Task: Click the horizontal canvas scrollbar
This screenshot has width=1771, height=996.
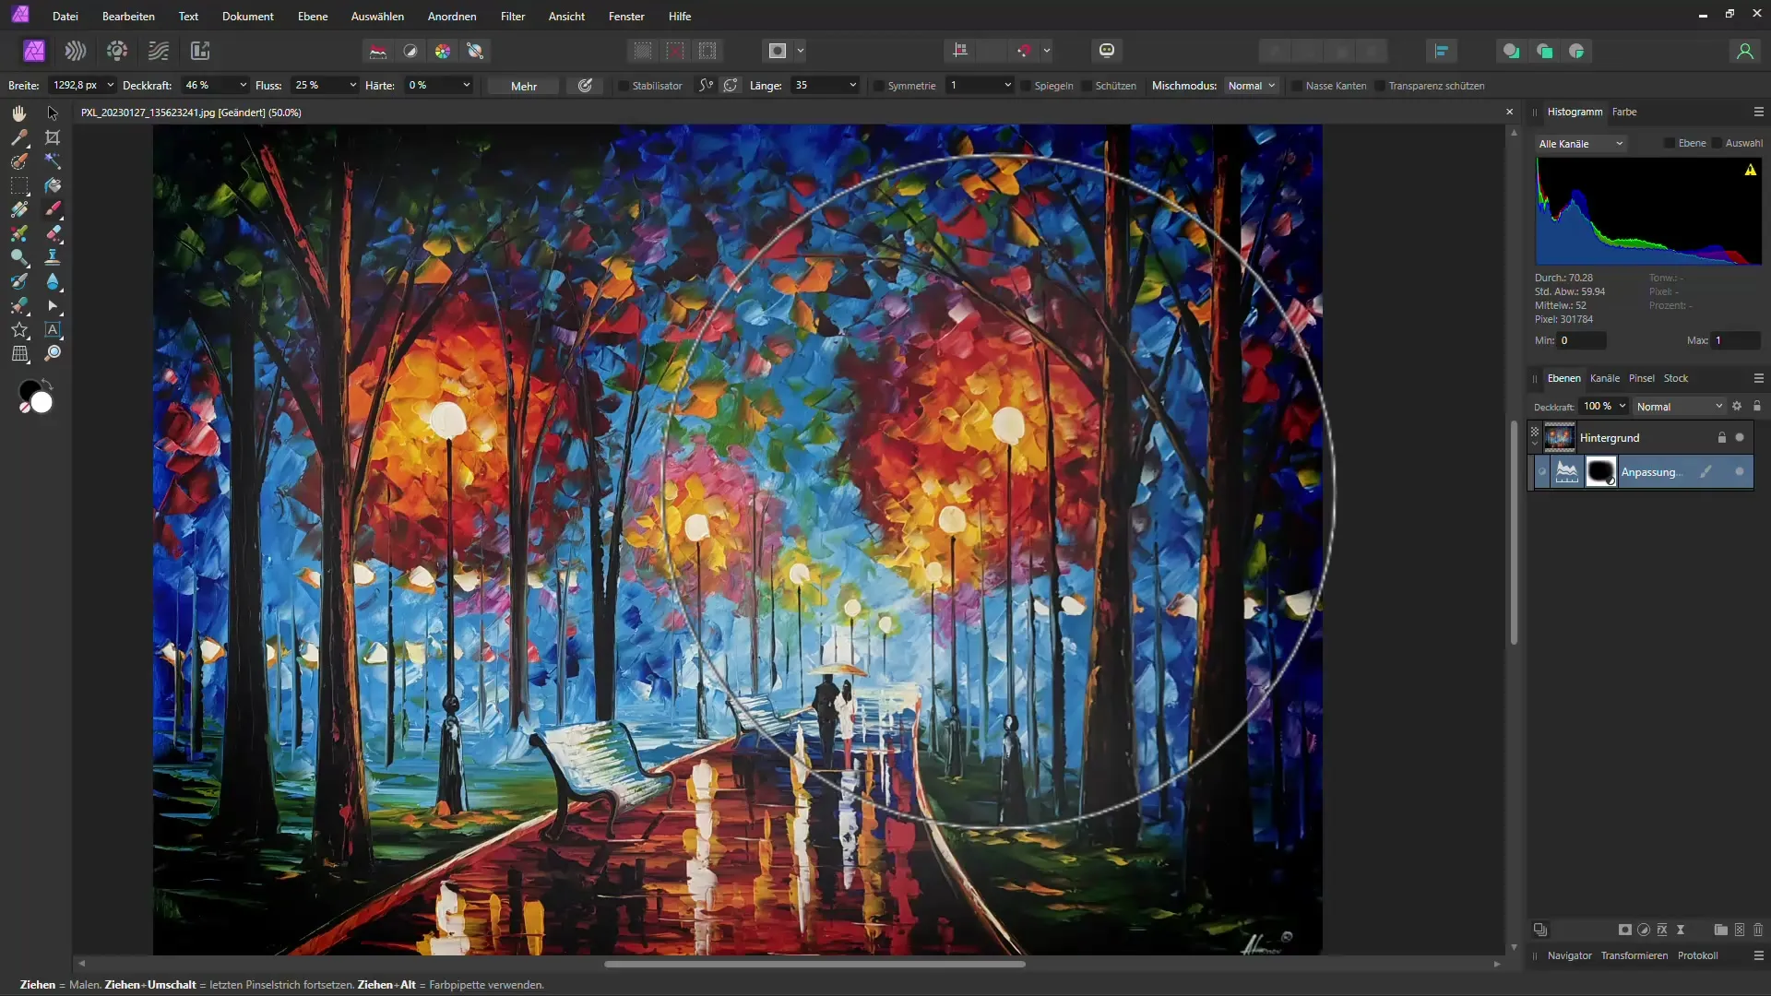Action: 814,964
